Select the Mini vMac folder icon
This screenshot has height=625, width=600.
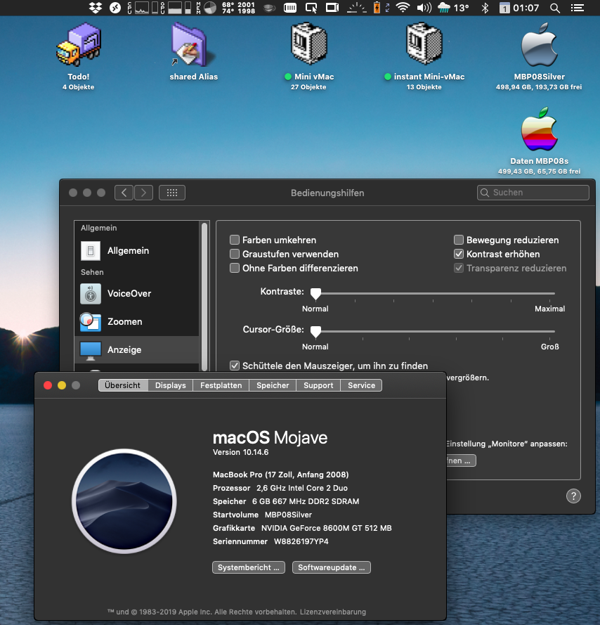click(309, 44)
